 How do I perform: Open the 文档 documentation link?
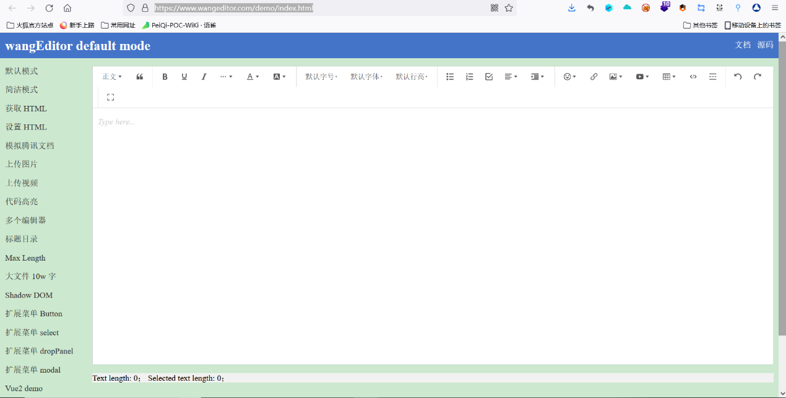pyautogui.click(x=743, y=45)
